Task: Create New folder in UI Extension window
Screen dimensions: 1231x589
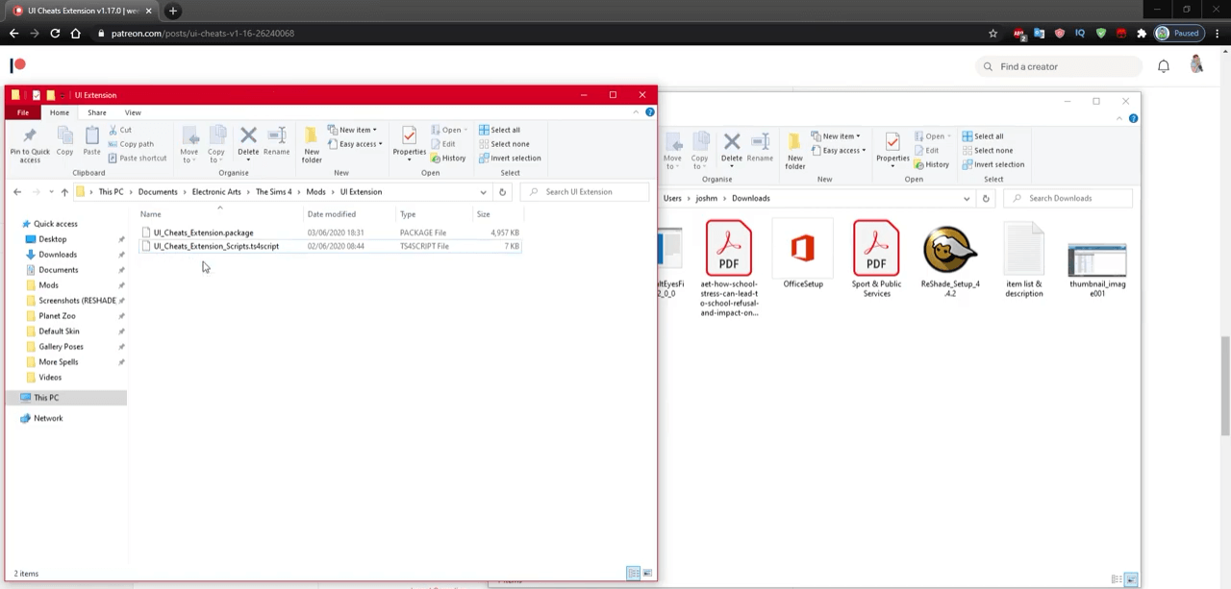Action: (x=312, y=144)
